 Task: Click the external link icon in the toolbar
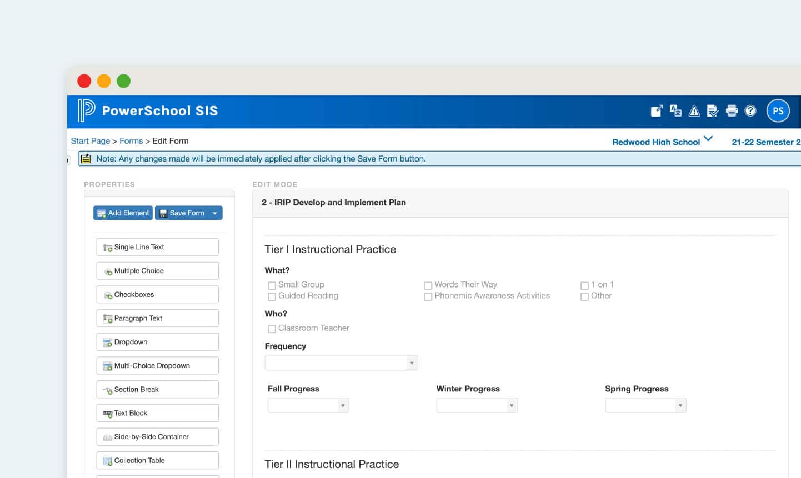pos(657,110)
